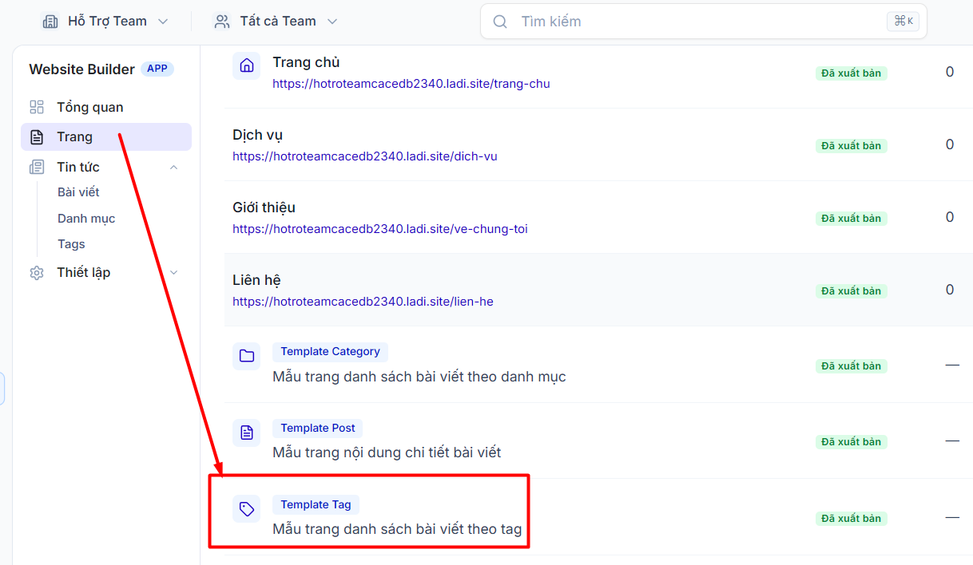
Task: Click Đã xuất bản status in Liên hệ row
Action: click(852, 291)
